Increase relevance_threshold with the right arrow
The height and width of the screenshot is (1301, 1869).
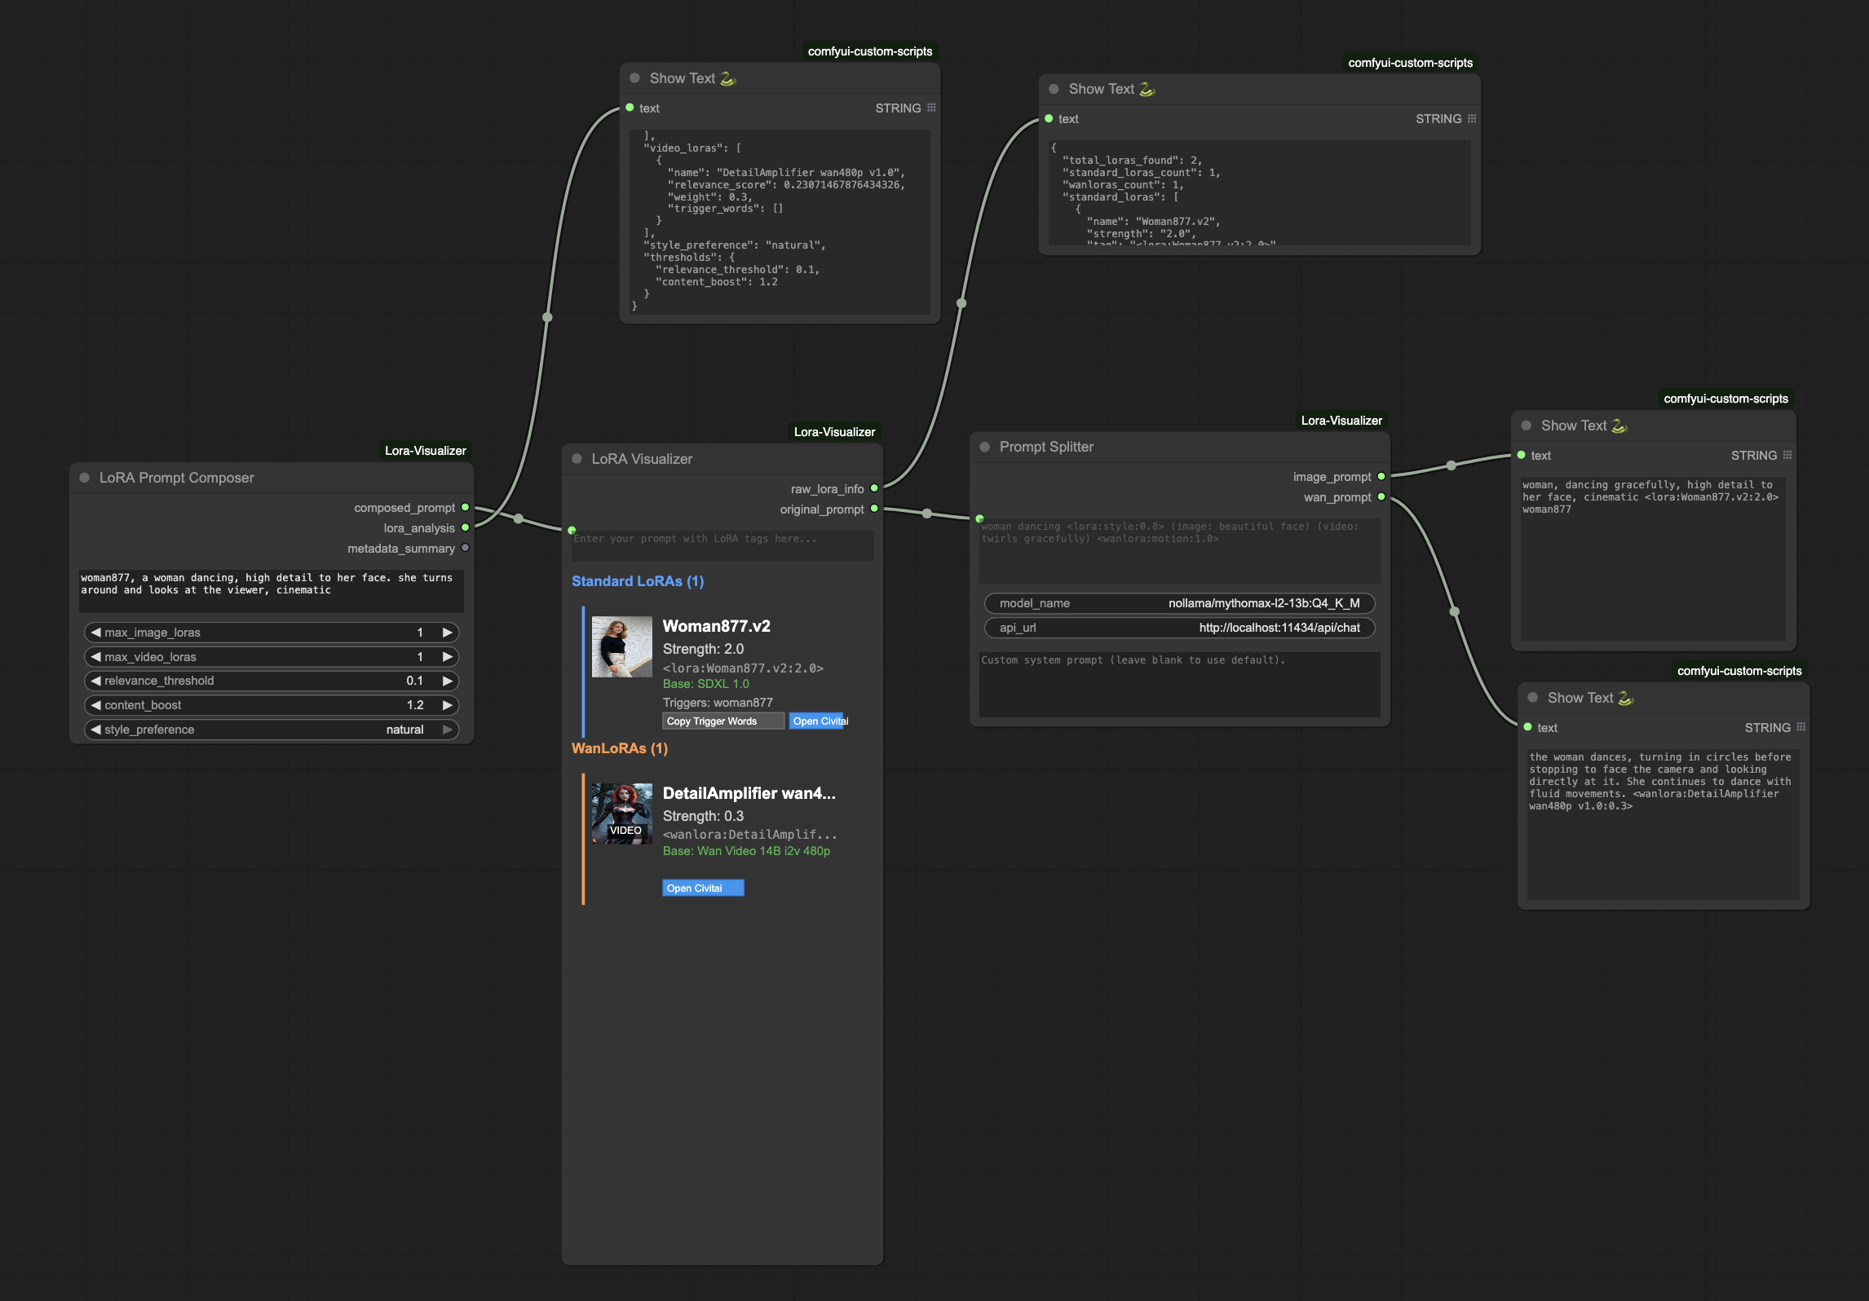pyautogui.click(x=447, y=681)
